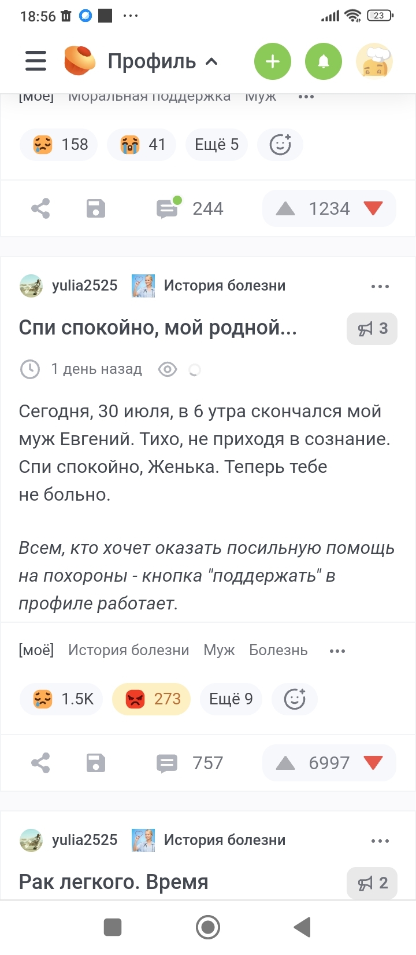
Task: Open the megaphone badge showing 3
Action: (372, 329)
